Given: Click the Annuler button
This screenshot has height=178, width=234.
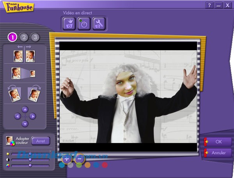Looking at the screenshot, I should pyautogui.click(x=218, y=153).
